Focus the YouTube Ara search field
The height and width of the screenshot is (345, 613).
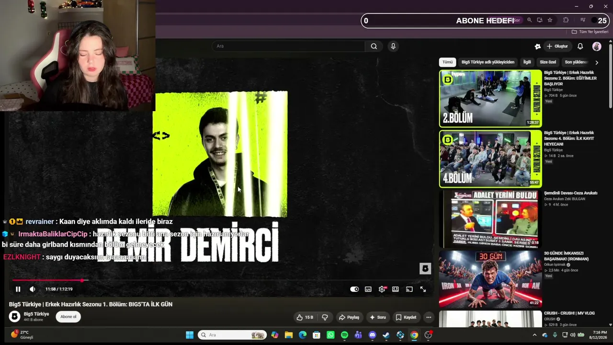(x=288, y=46)
